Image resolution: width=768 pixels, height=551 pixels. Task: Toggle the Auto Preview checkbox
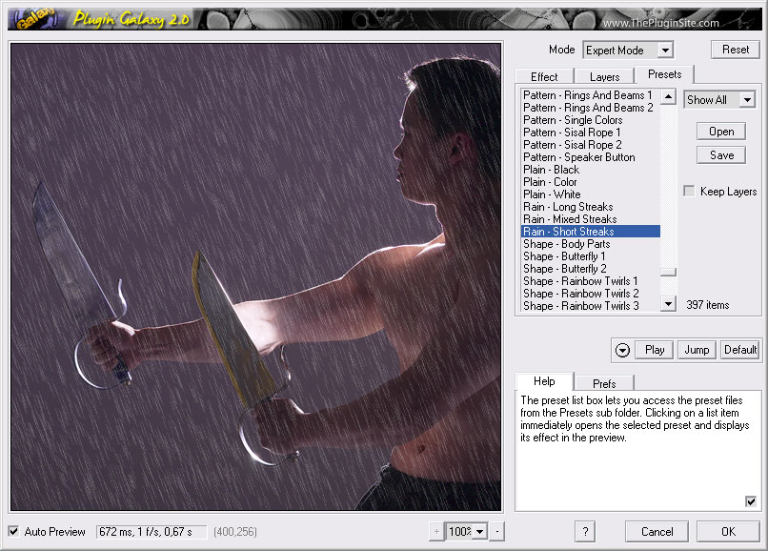[13, 531]
